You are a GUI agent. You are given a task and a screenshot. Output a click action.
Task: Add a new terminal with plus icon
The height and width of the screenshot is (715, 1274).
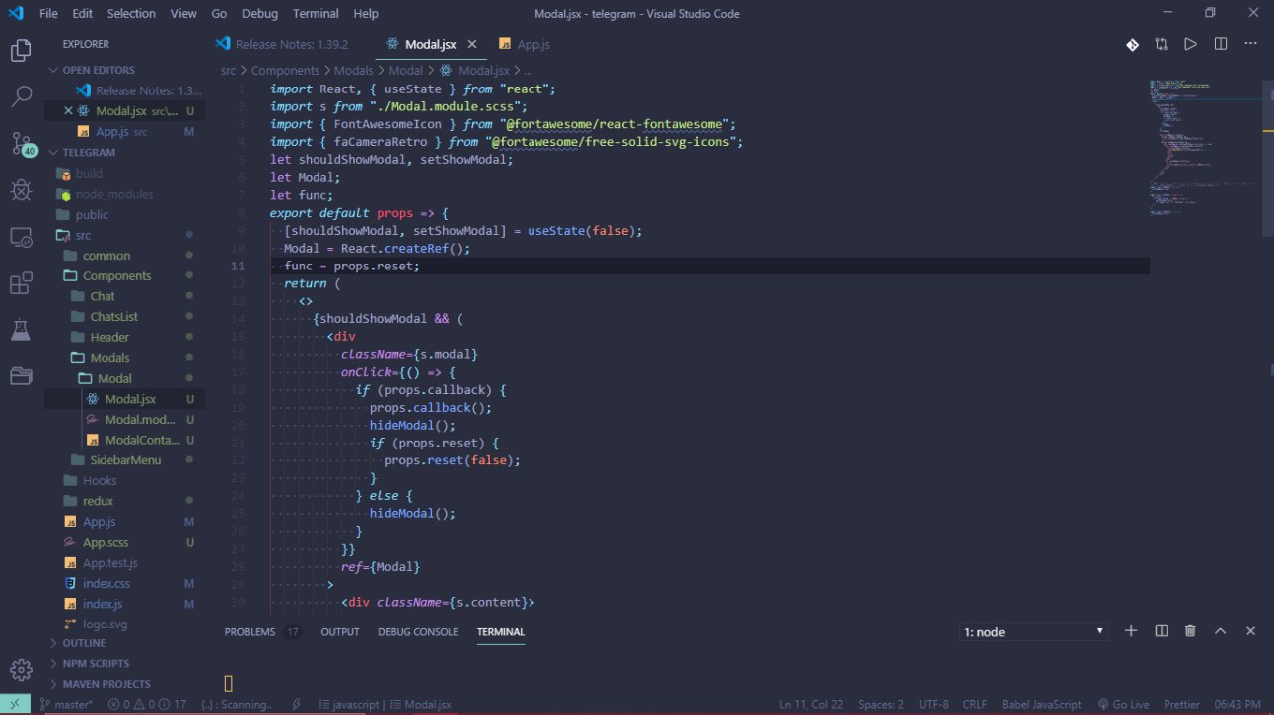click(1131, 631)
